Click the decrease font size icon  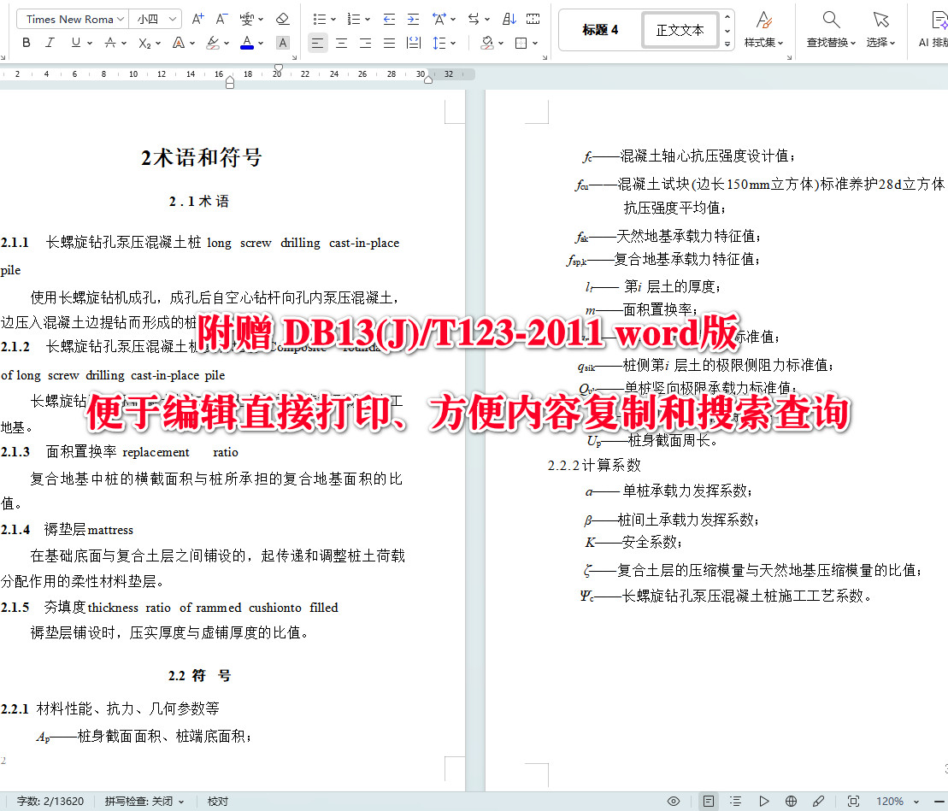[x=221, y=20]
